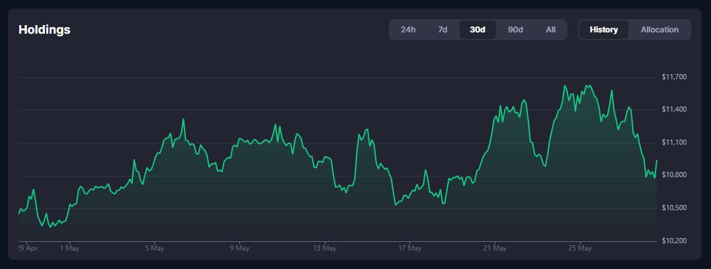
Task: Click the 1 May date label
Action: click(x=69, y=248)
